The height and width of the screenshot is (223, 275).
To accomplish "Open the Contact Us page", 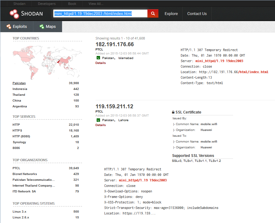I will 197,14.
